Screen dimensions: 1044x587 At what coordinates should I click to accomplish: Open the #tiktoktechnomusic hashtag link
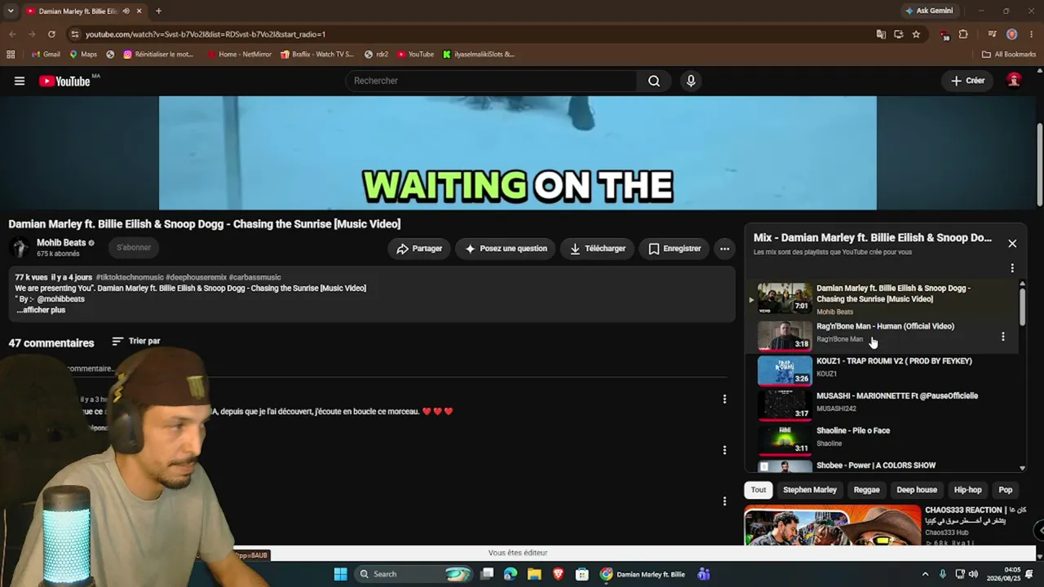point(130,278)
